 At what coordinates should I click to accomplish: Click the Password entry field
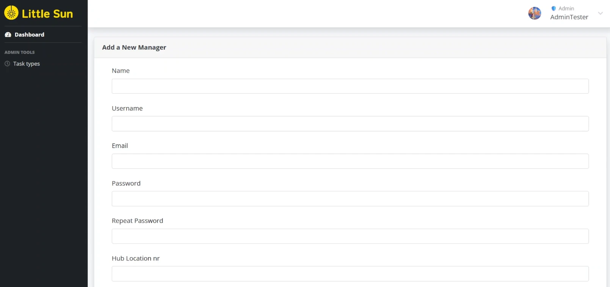350,199
